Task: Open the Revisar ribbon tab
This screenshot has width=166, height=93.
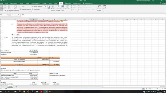Action: 56,3
